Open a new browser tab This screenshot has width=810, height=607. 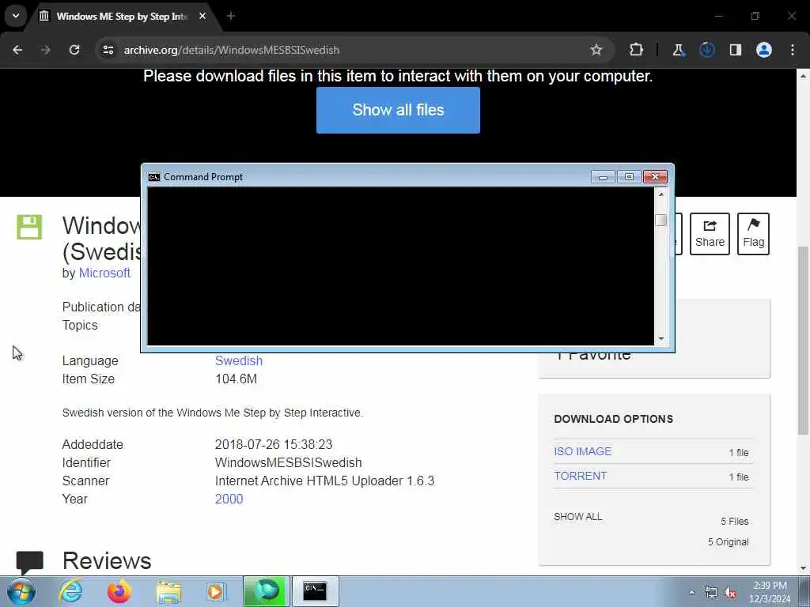[231, 16]
